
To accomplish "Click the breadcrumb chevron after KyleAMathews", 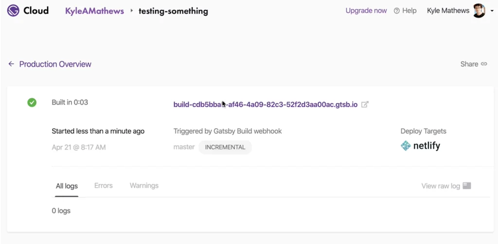I will tap(131, 11).
